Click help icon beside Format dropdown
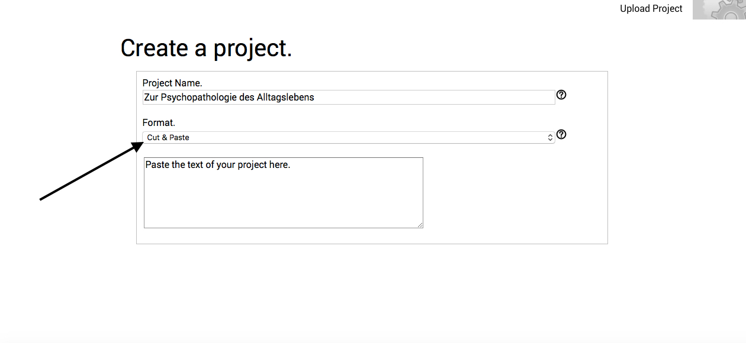 click(561, 134)
